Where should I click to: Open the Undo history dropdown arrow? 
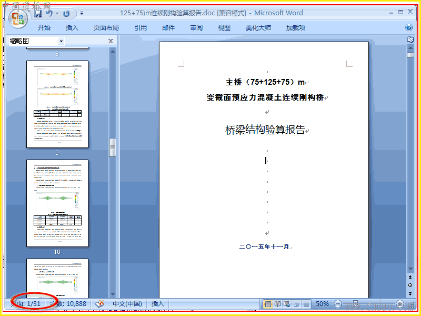click(57, 13)
